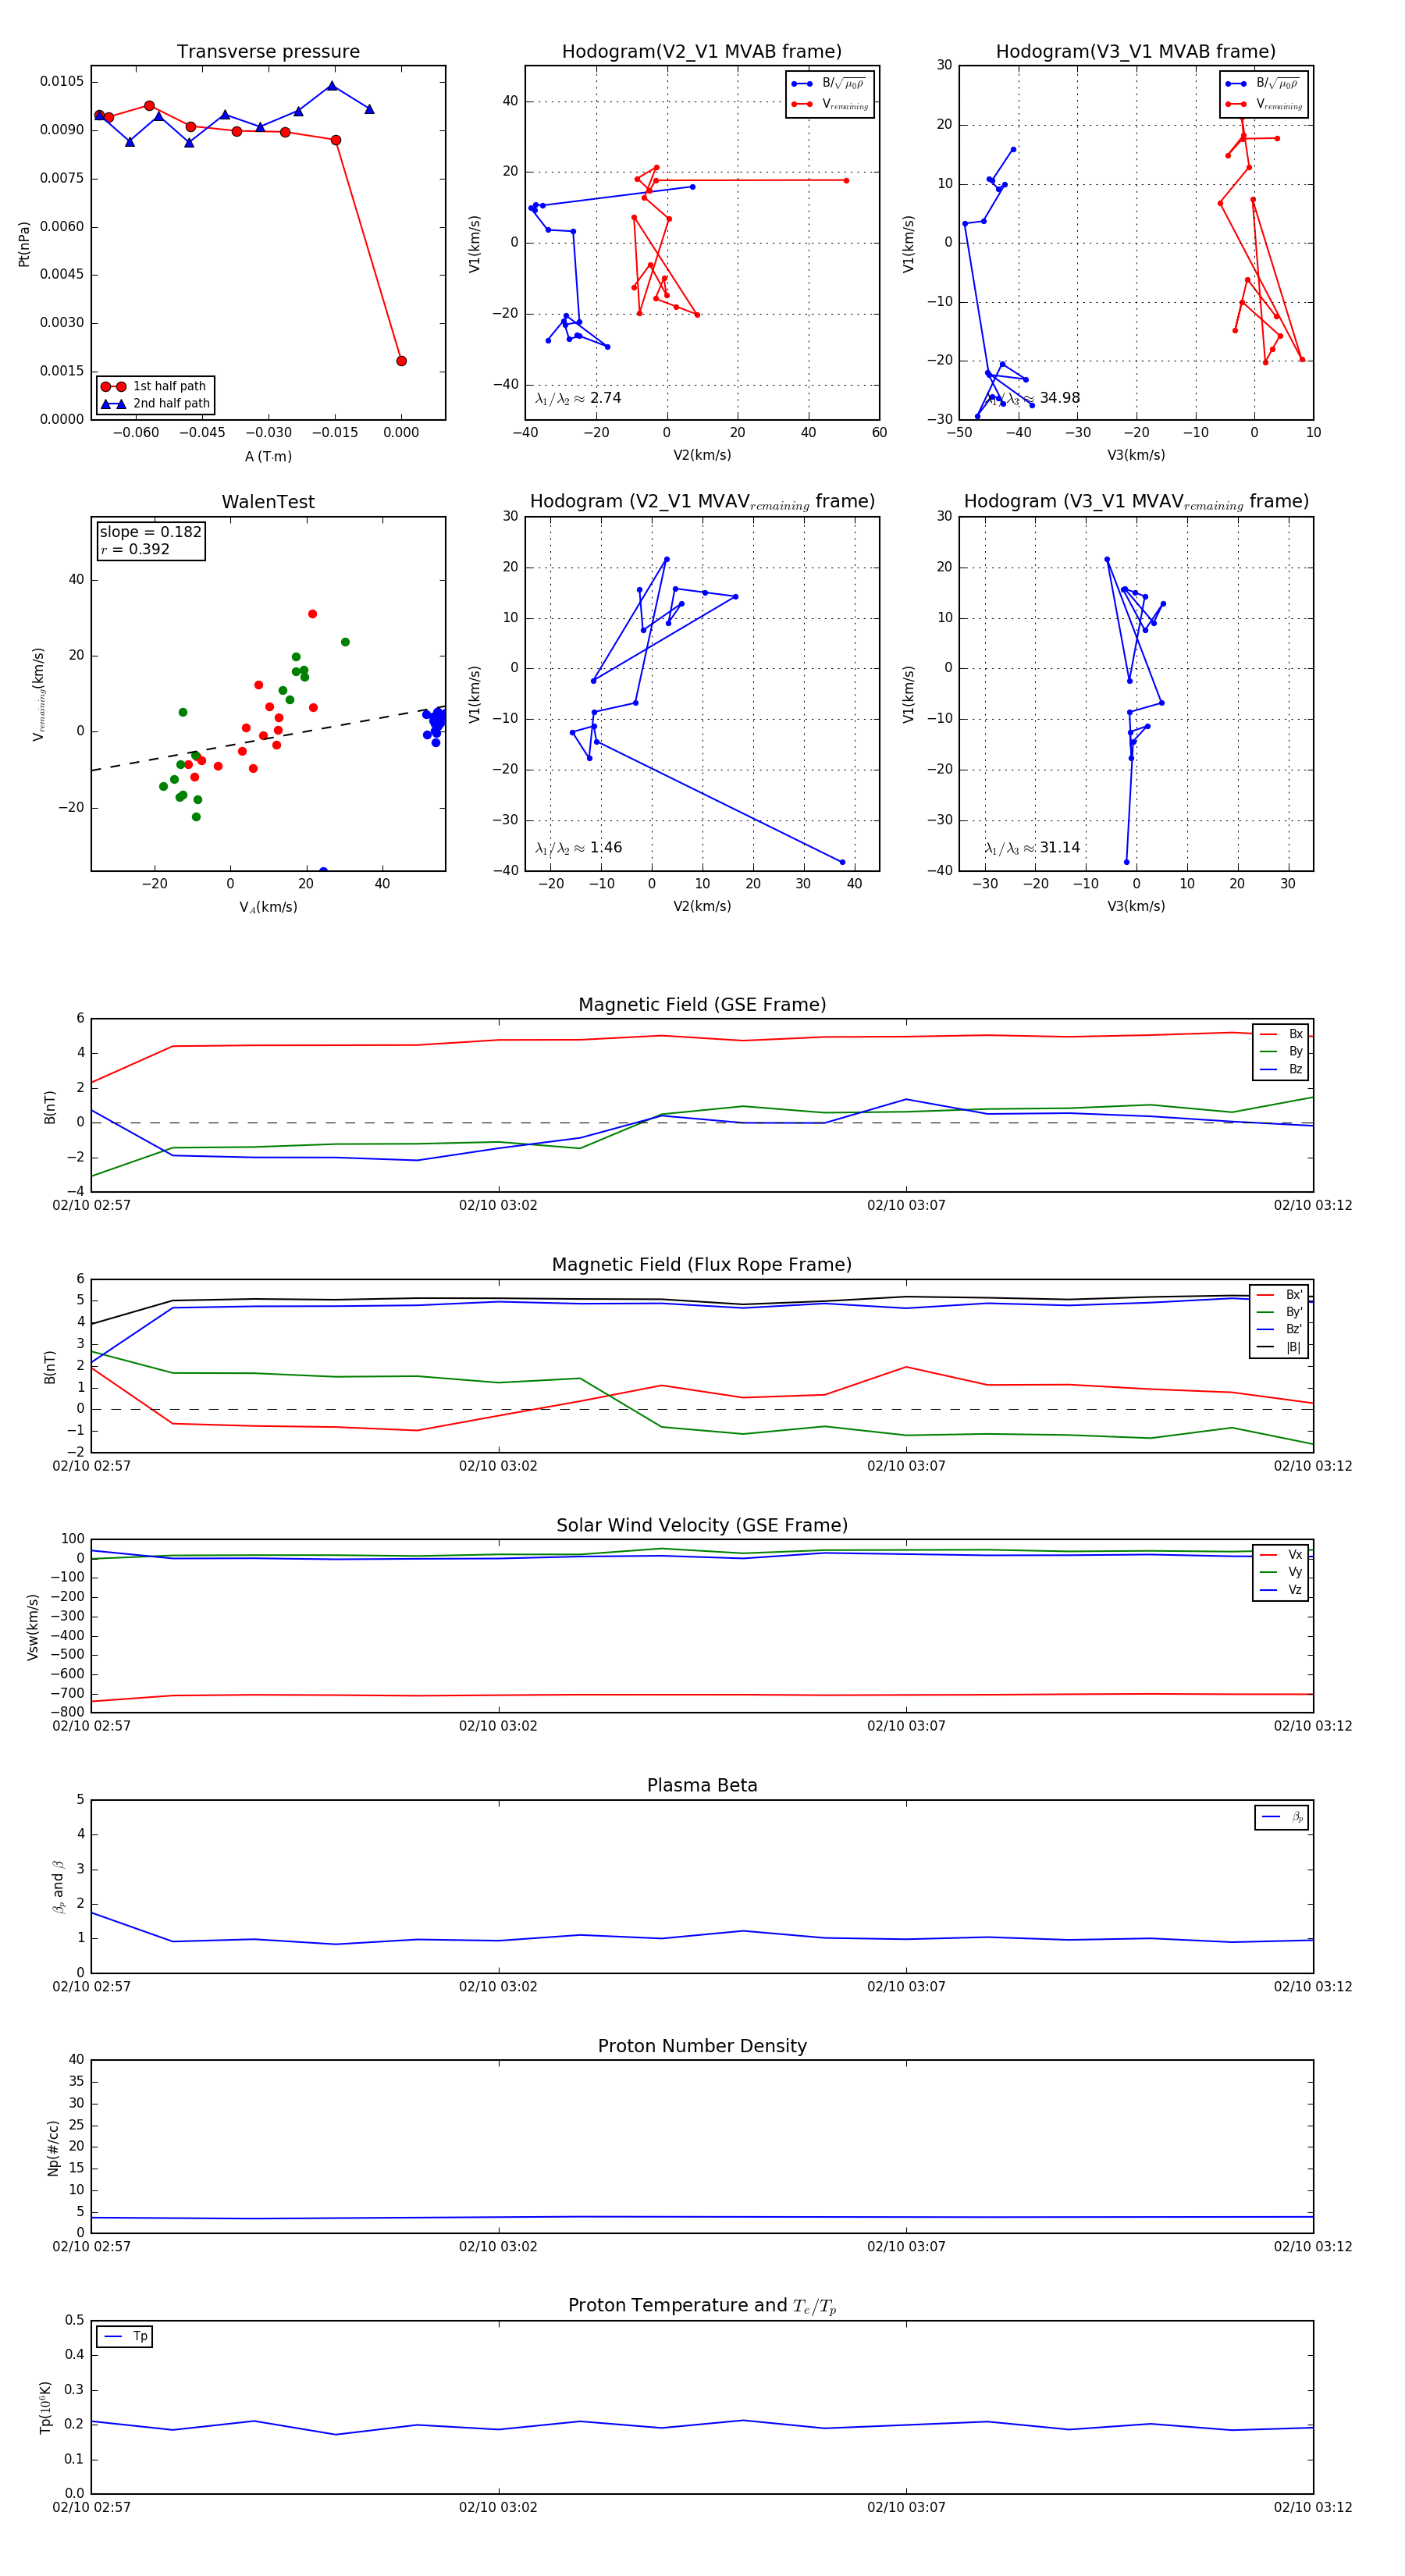This screenshot has height=2576, width=1405.
Task: Click the λ1/λ2 ≈ 2.74 annotation
Action: (578, 398)
